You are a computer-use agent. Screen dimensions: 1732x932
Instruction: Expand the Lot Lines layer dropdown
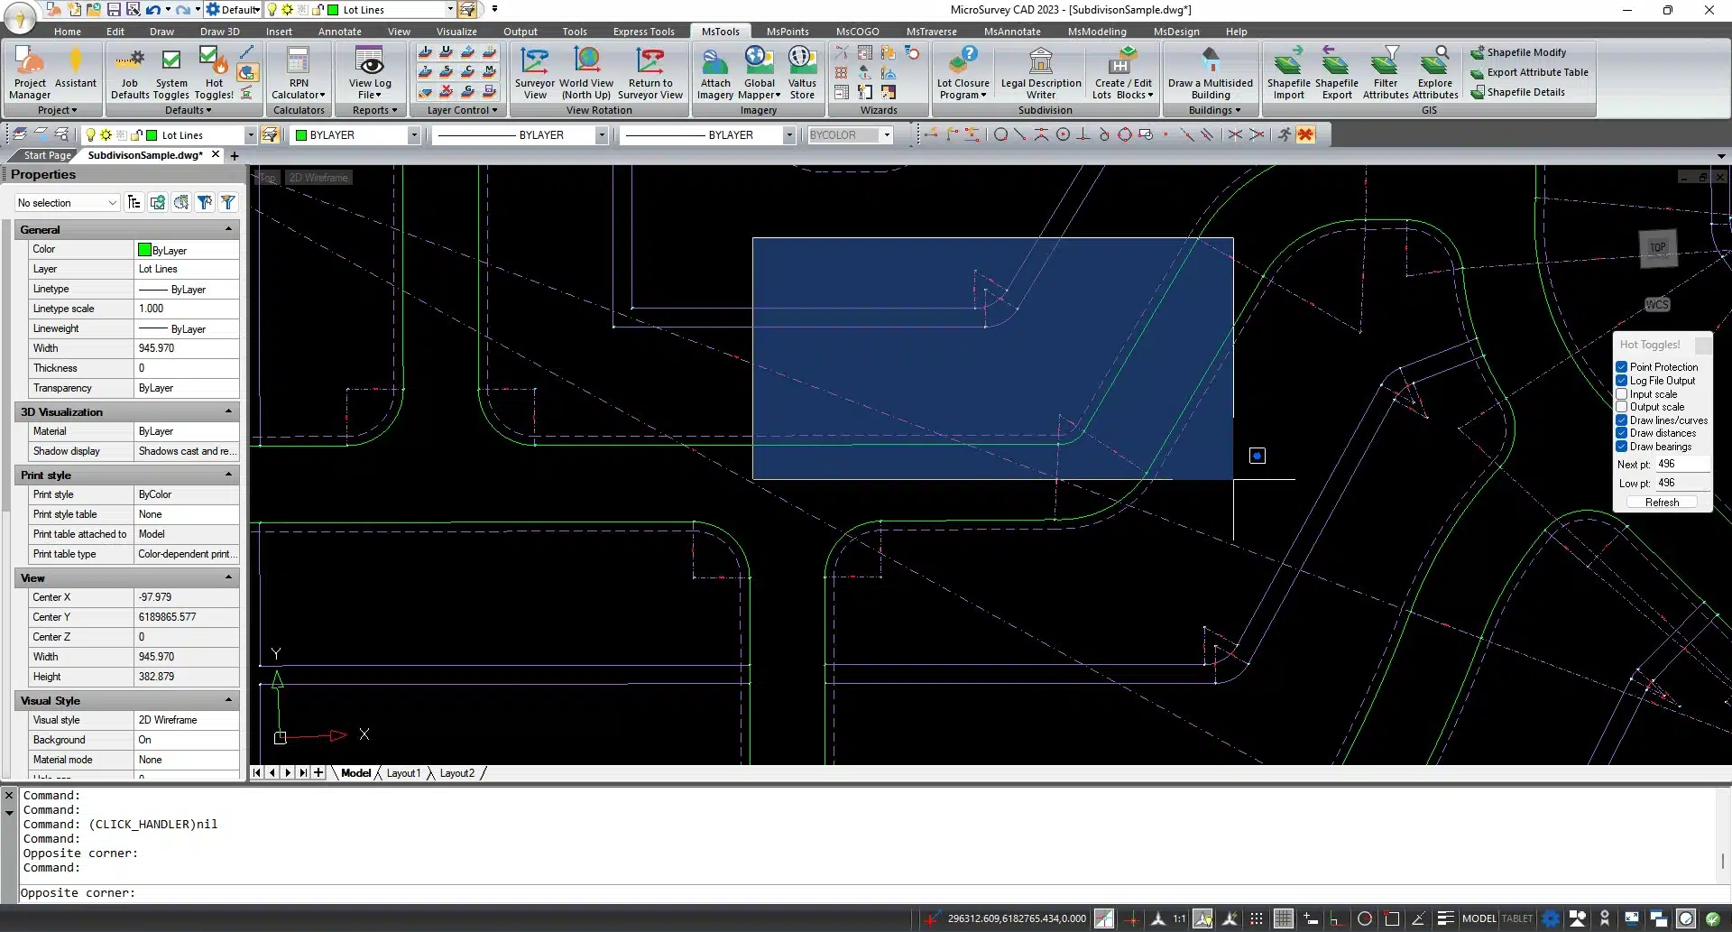pos(251,135)
